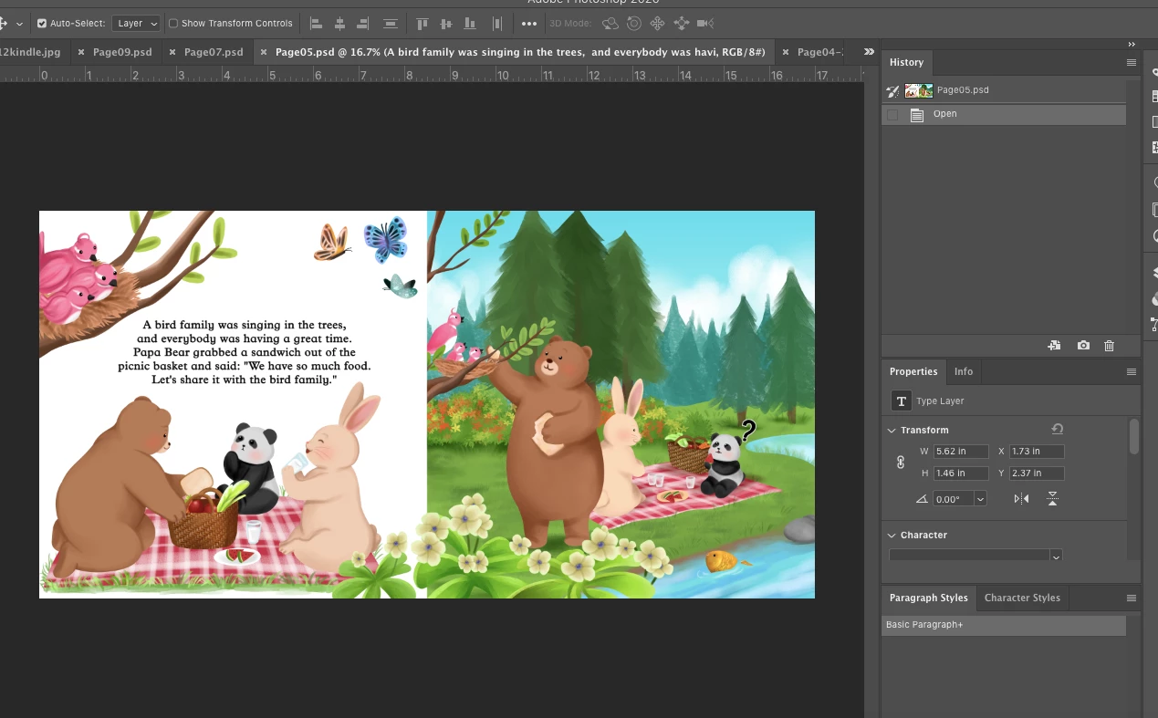
Task: Switch to the Page04 document tab
Action: tap(819, 52)
